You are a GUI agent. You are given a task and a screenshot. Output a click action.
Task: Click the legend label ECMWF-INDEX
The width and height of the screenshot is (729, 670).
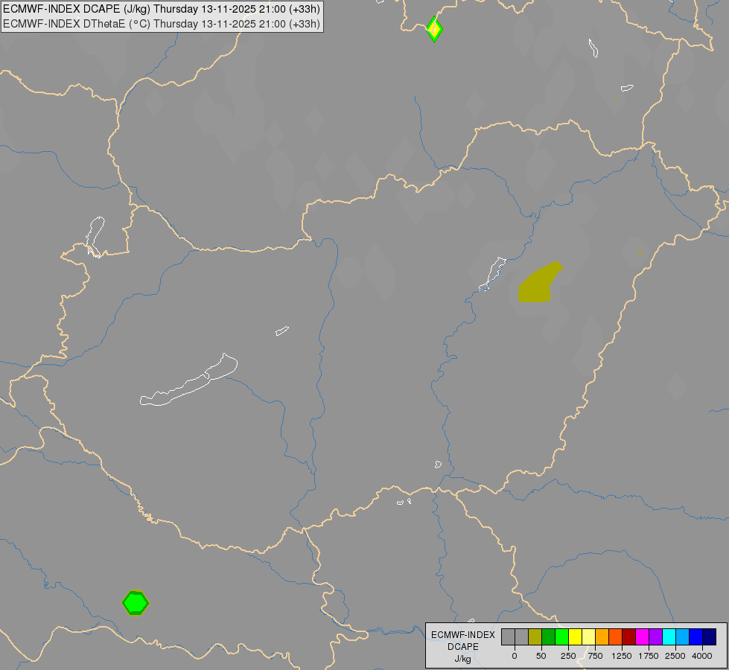tap(463, 635)
